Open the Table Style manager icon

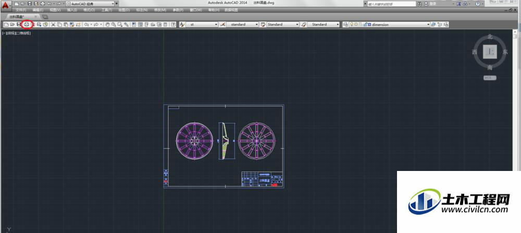(263, 24)
